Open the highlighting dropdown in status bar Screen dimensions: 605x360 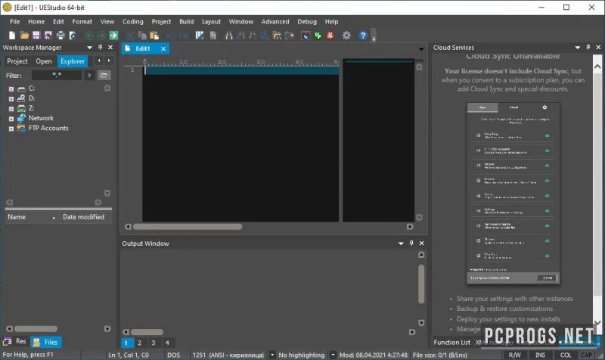pyautogui.click(x=333, y=355)
